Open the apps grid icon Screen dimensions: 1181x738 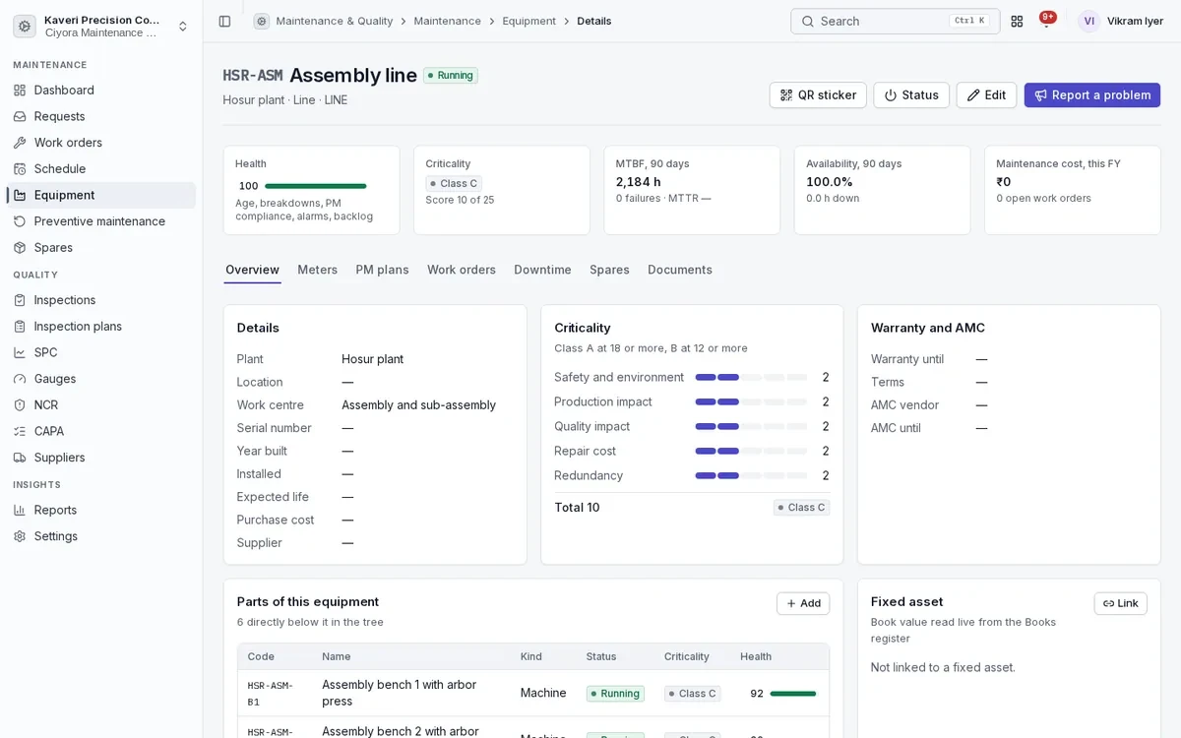pos(1017,21)
